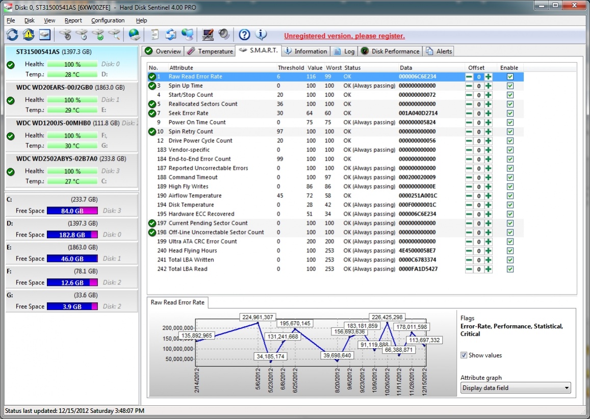590x419 pixels.
Task: Uncheck Enable for Raw Read Error Rate
Action: point(510,76)
